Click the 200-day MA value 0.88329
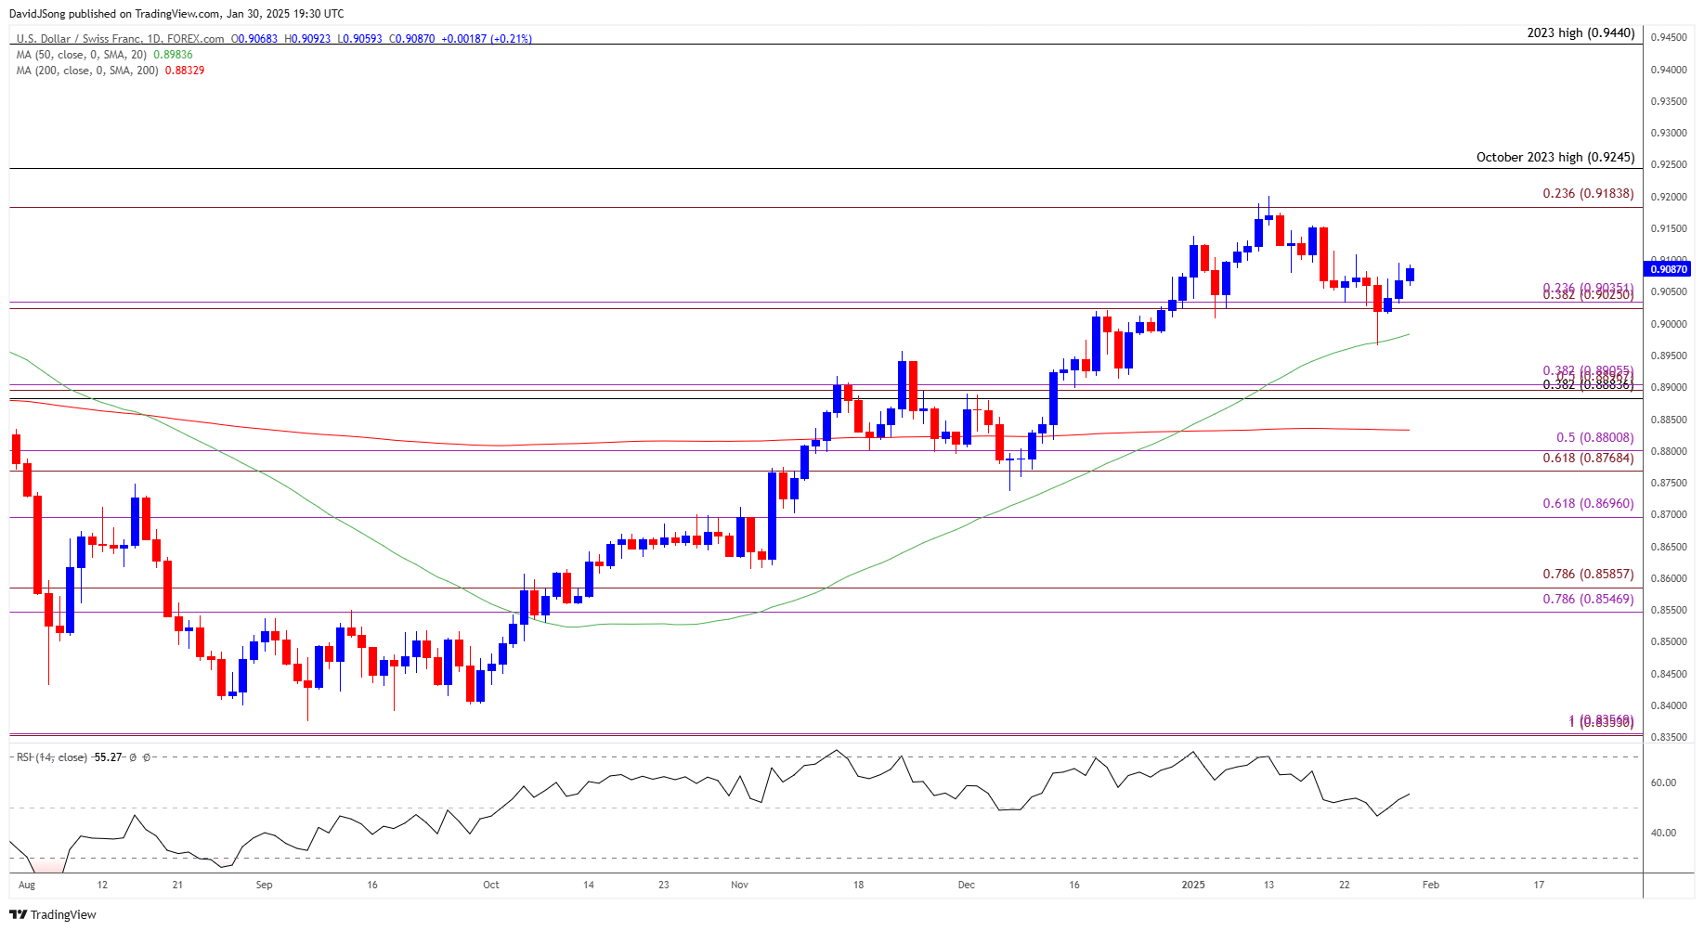The height and width of the screenshot is (931, 1704). (185, 71)
